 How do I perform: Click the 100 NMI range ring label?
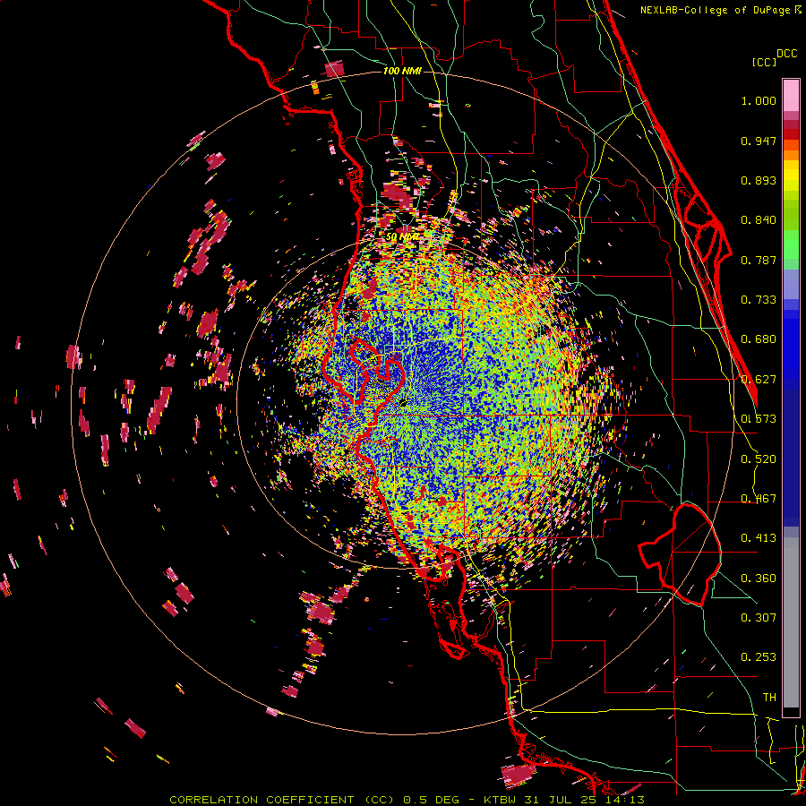[x=402, y=71]
